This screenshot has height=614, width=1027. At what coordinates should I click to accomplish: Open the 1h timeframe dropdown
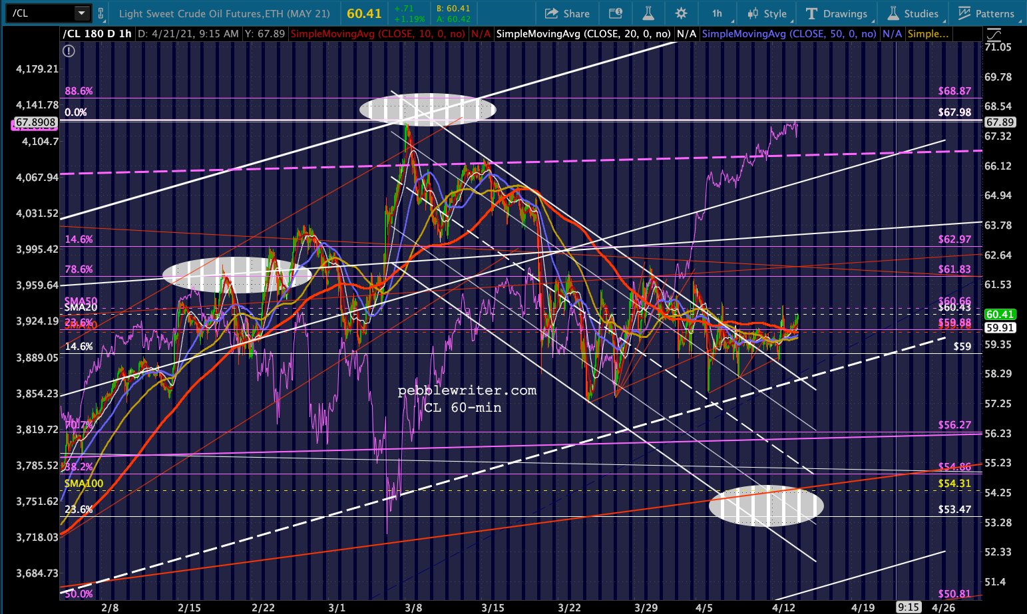[x=717, y=13]
